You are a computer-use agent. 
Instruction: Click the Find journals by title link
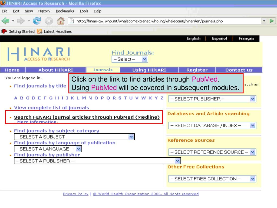coord(40,86)
